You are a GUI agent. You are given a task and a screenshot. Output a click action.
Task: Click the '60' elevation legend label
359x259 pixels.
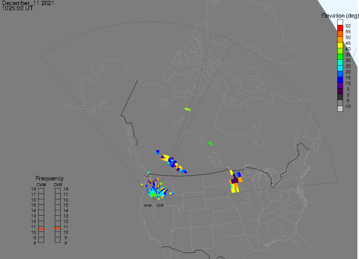[x=348, y=26]
